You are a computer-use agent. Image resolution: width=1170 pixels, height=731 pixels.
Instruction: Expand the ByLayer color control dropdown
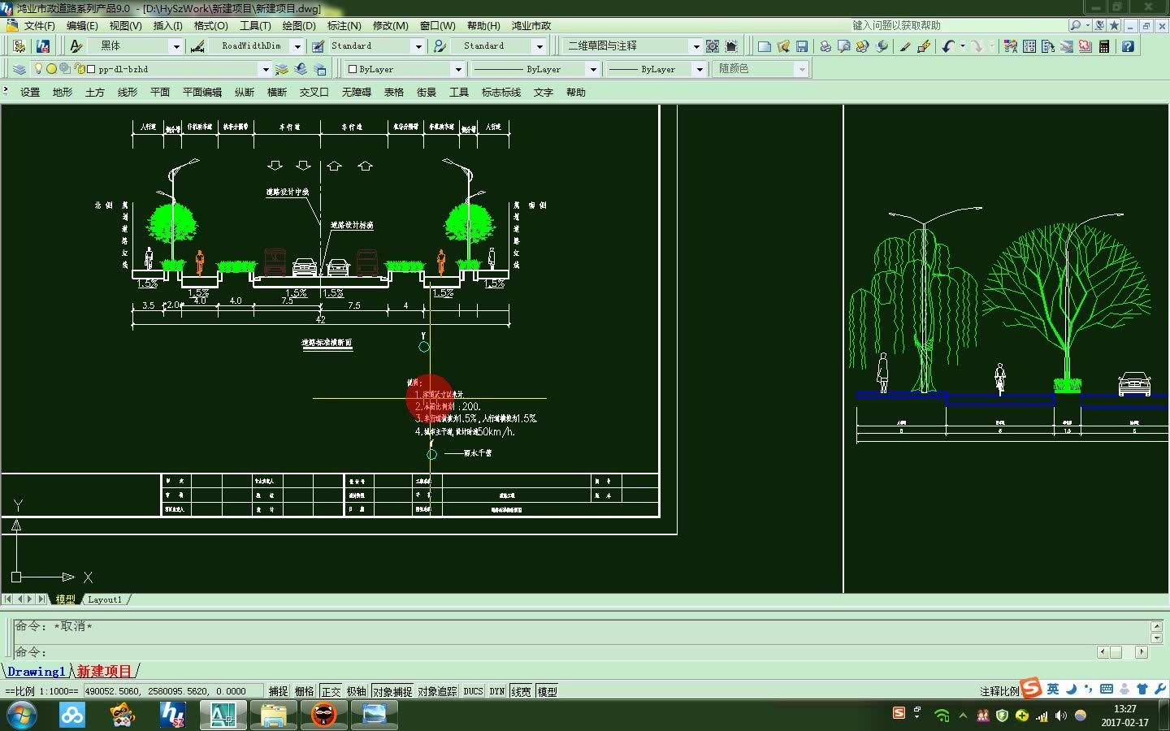pyautogui.click(x=458, y=69)
